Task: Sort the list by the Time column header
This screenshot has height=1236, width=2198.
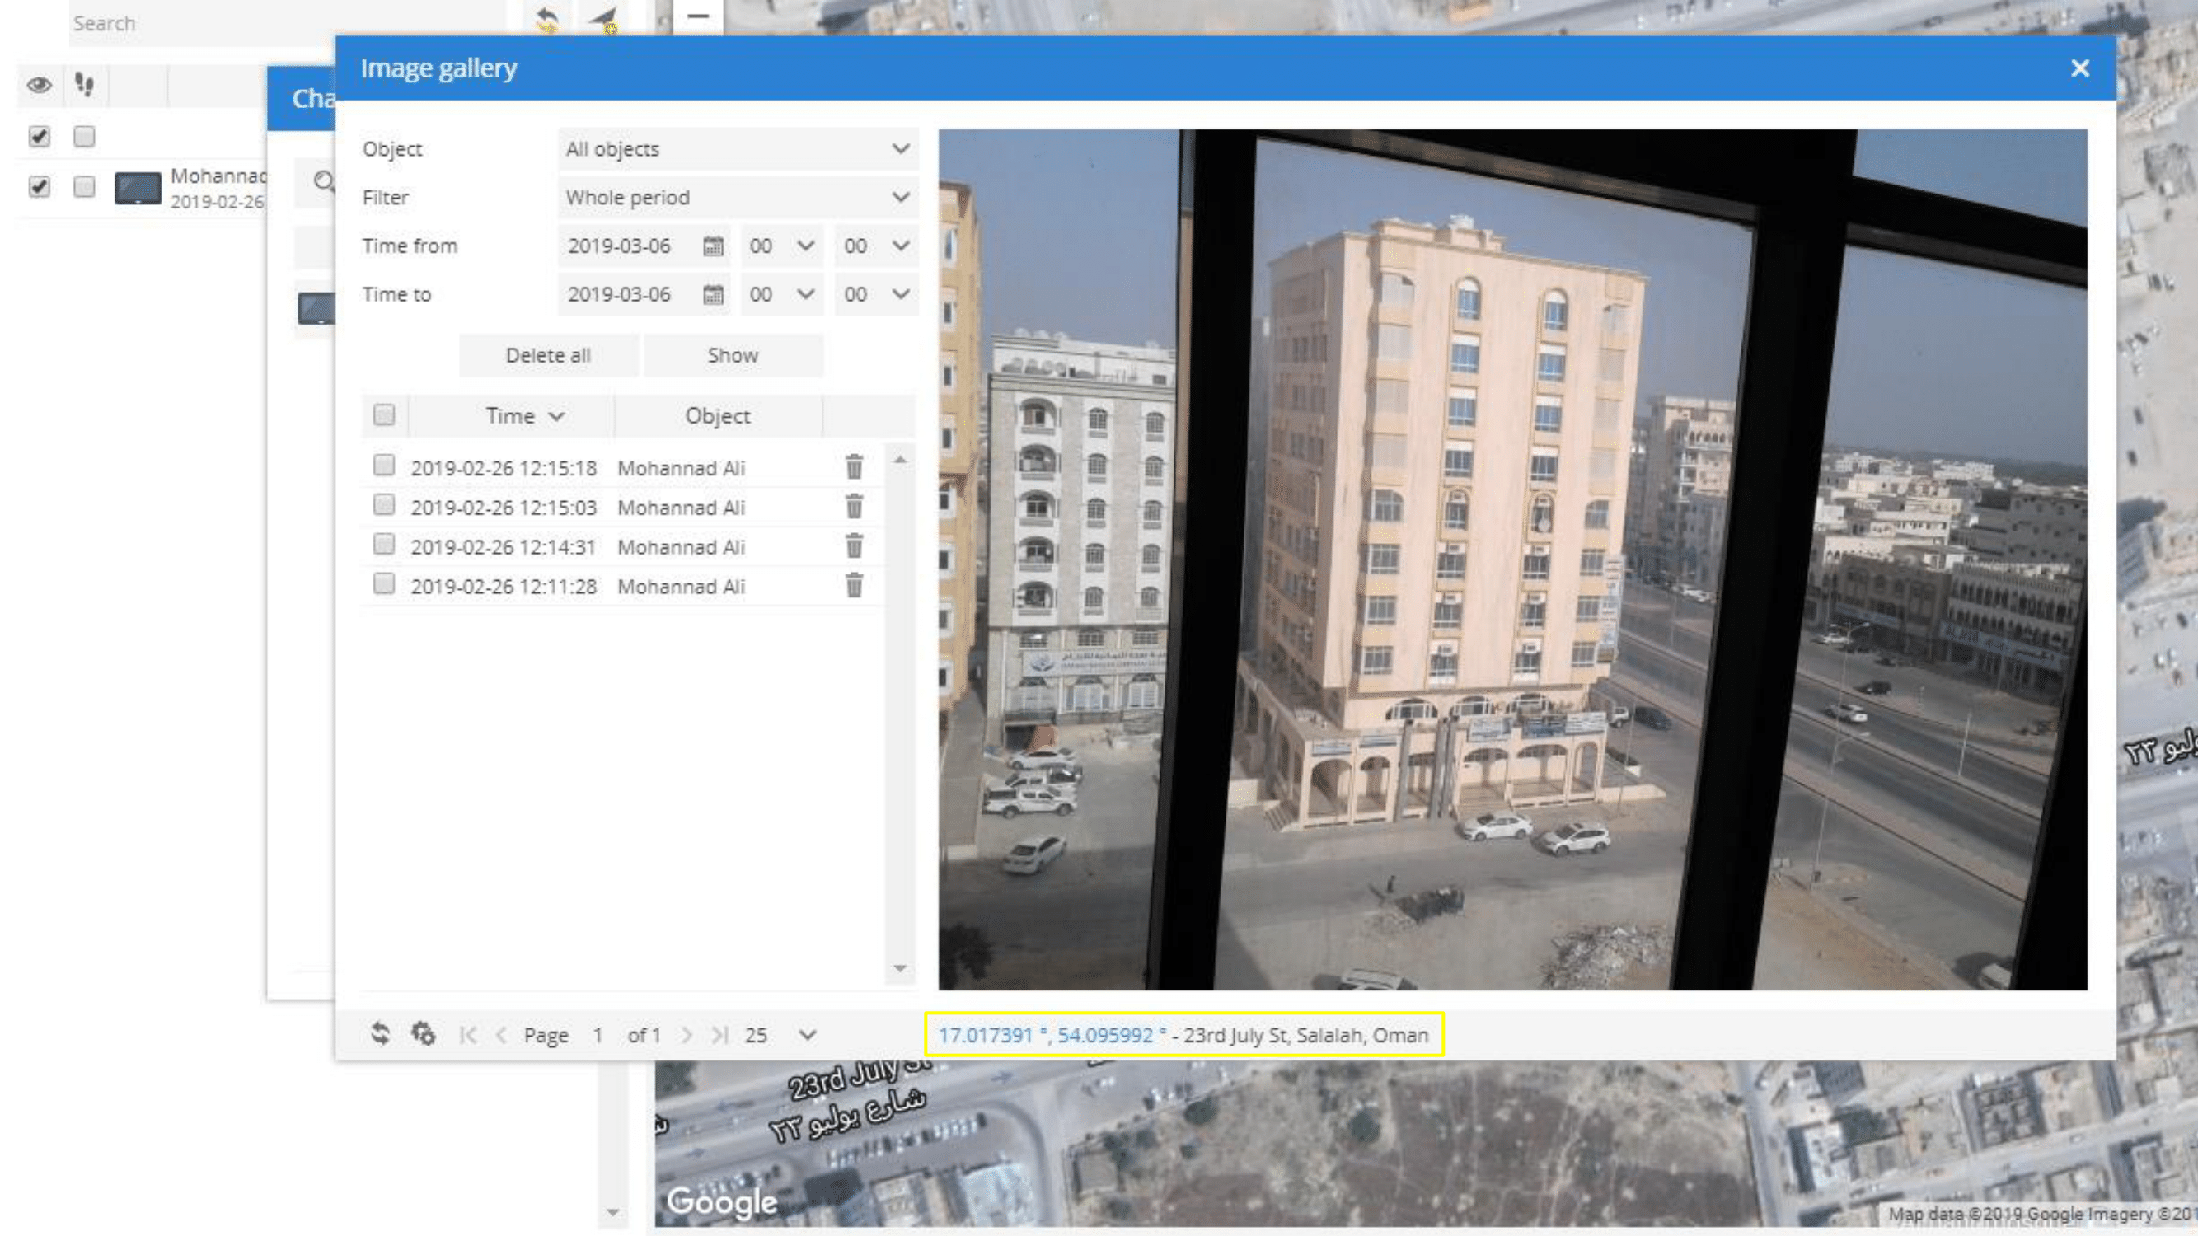Action: pos(511,416)
